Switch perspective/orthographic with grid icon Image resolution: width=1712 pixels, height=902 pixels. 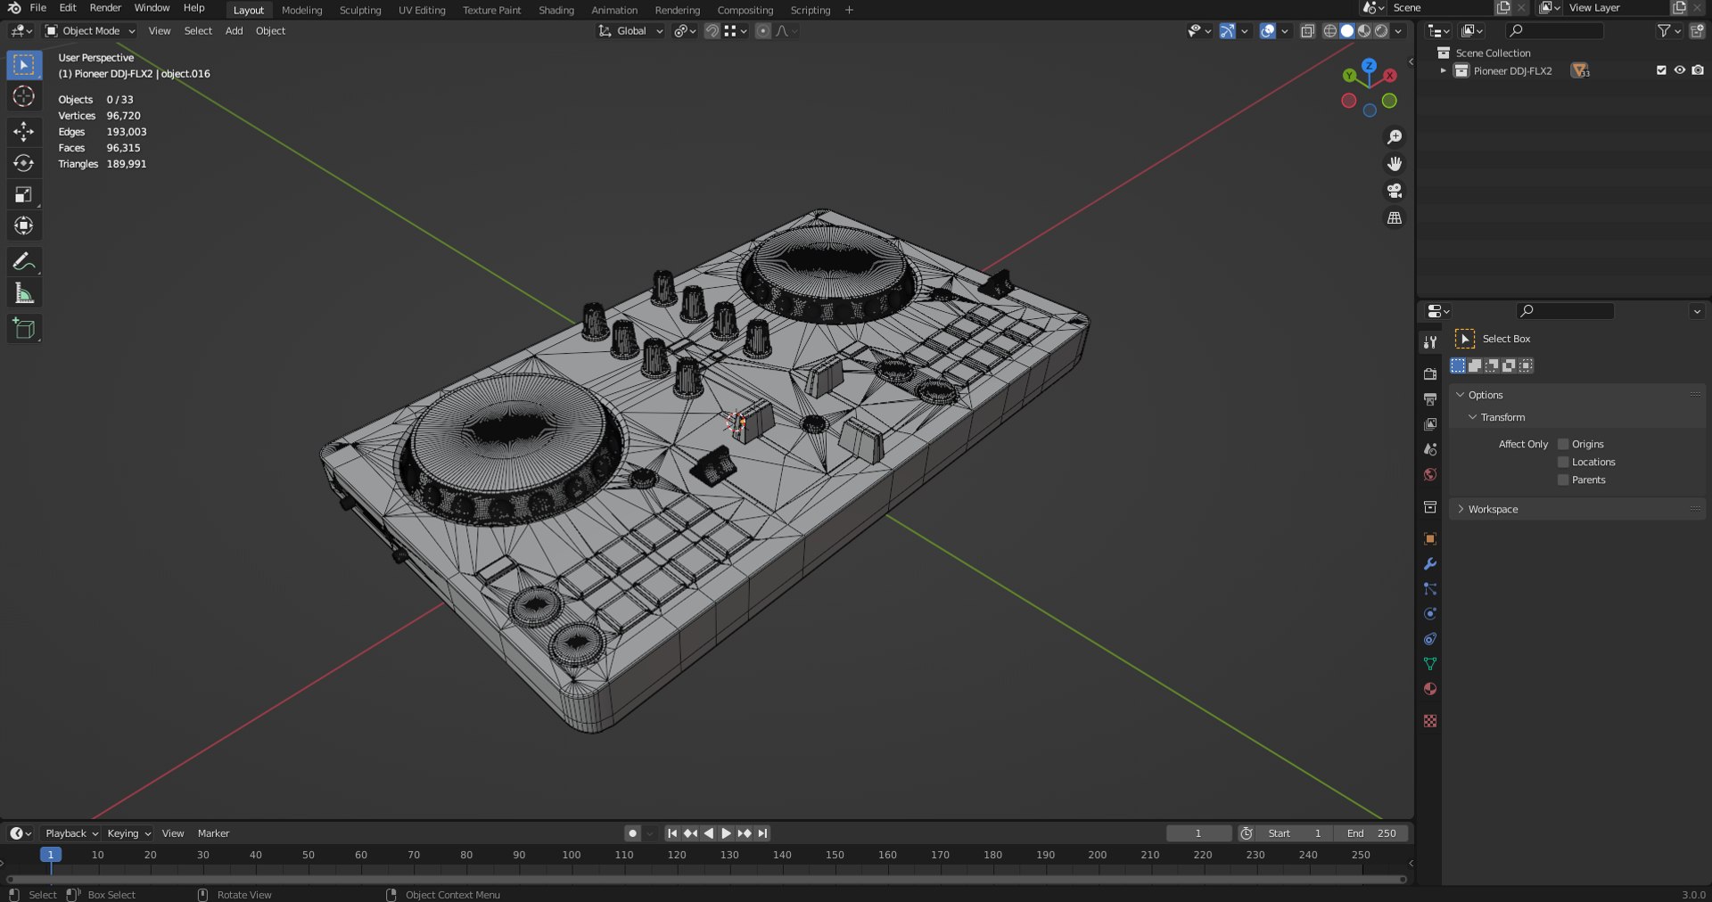[x=1395, y=218]
